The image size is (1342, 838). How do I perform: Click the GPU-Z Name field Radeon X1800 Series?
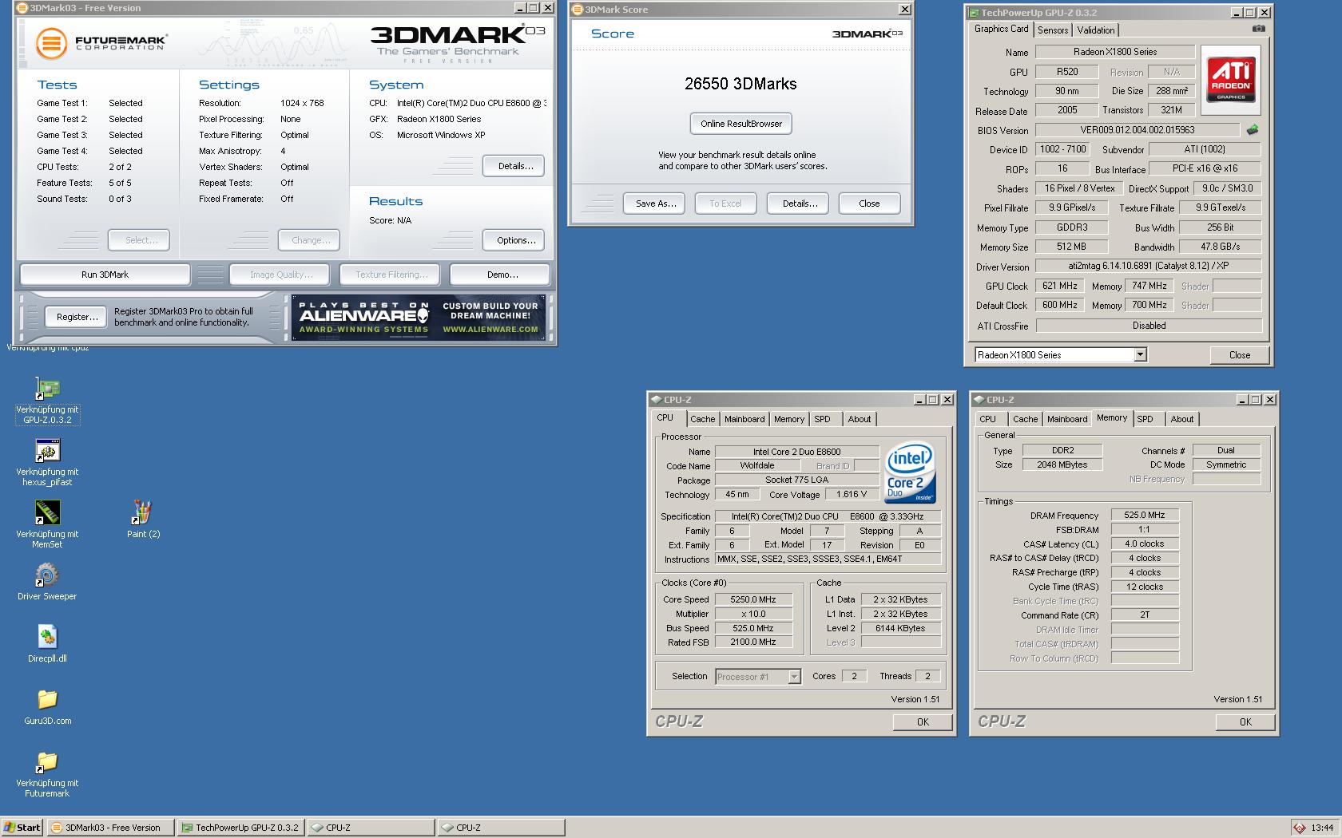tap(1115, 52)
